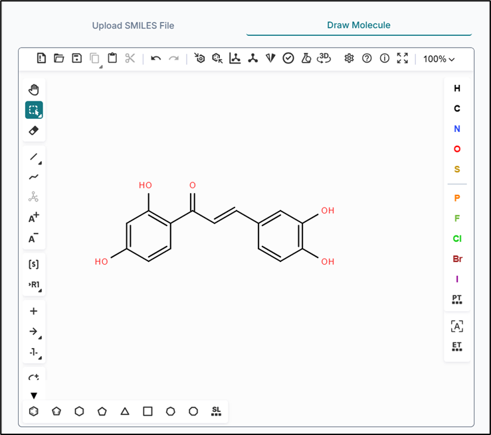The width and height of the screenshot is (491, 435).
Task: Pick the red Oxygen atom
Action: (457, 149)
